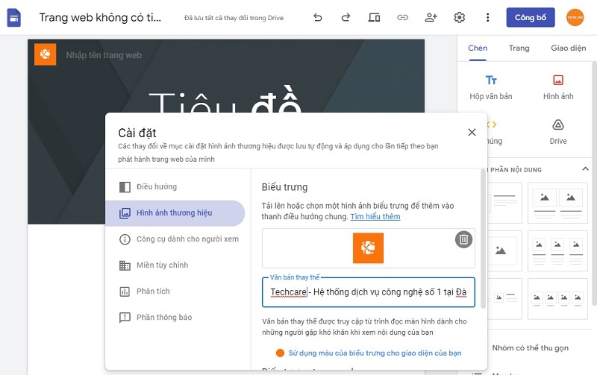The width and height of the screenshot is (597, 375).
Task: Insert content from Drive
Action: 558,132
